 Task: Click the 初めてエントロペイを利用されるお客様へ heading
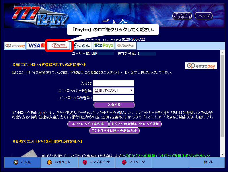point(47,141)
